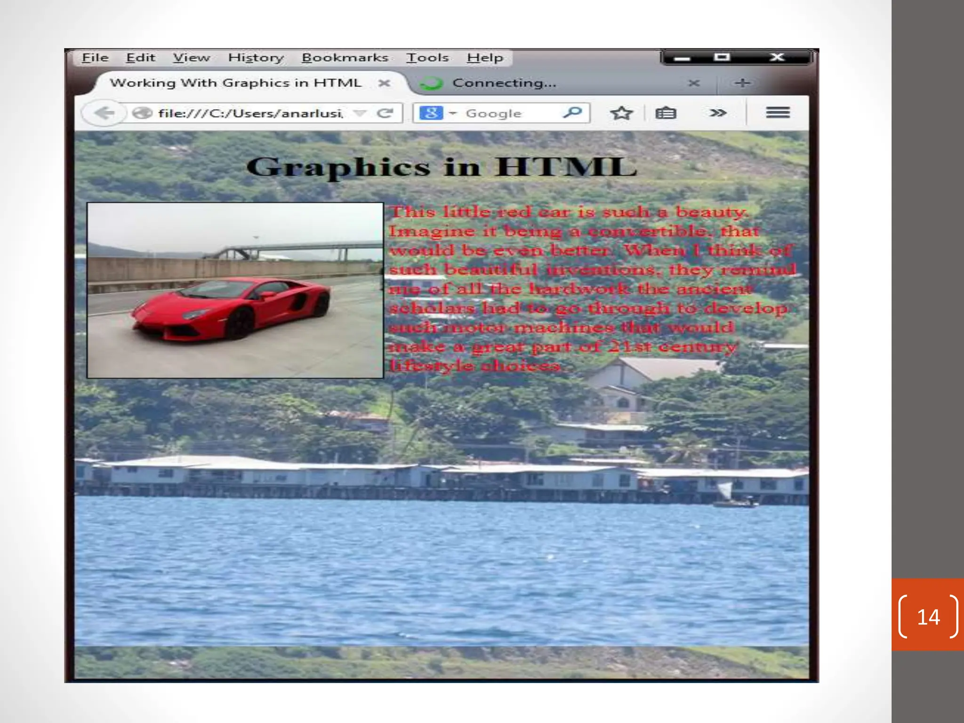
Task: Click the bookmark star icon
Action: (621, 113)
